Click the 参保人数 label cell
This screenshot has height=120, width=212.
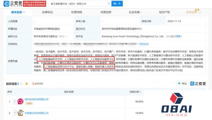[80, 21]
